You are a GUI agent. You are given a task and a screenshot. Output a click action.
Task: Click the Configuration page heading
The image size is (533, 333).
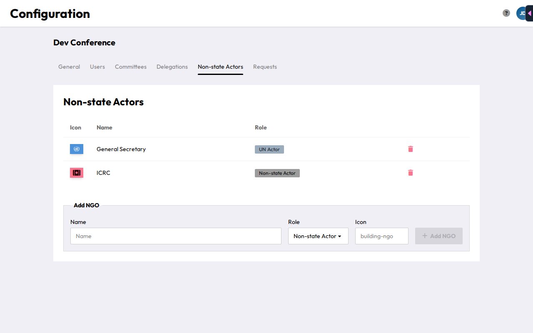[50, 14]
